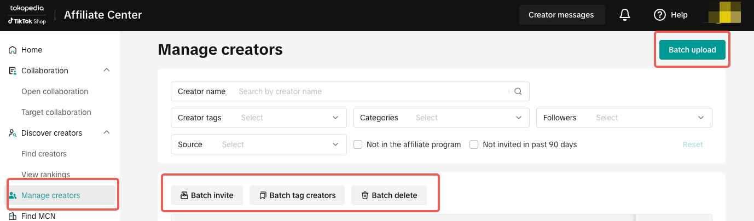Click the notification bell icon
Viewport: 754px width, 221px height.
pos(625,15)
